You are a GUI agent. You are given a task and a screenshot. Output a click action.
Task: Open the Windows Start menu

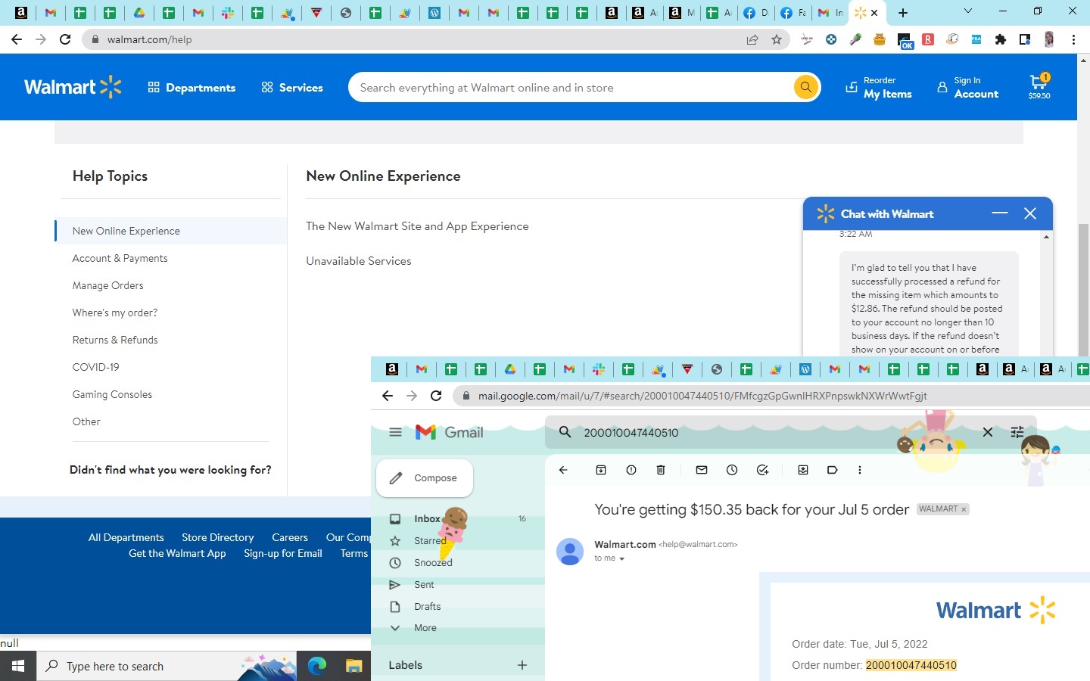tap(18, 666)
